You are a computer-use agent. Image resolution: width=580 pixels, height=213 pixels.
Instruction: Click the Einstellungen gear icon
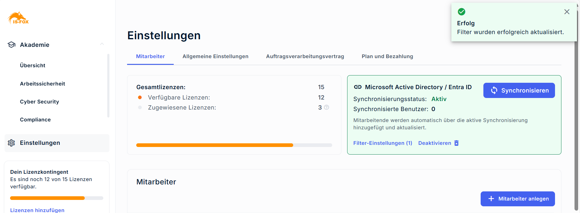(x=12, y=143)
